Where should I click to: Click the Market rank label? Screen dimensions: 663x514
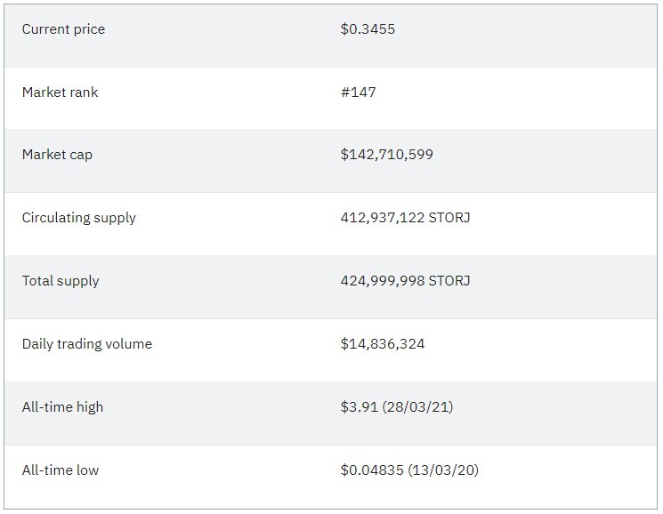tap(60, 92)
